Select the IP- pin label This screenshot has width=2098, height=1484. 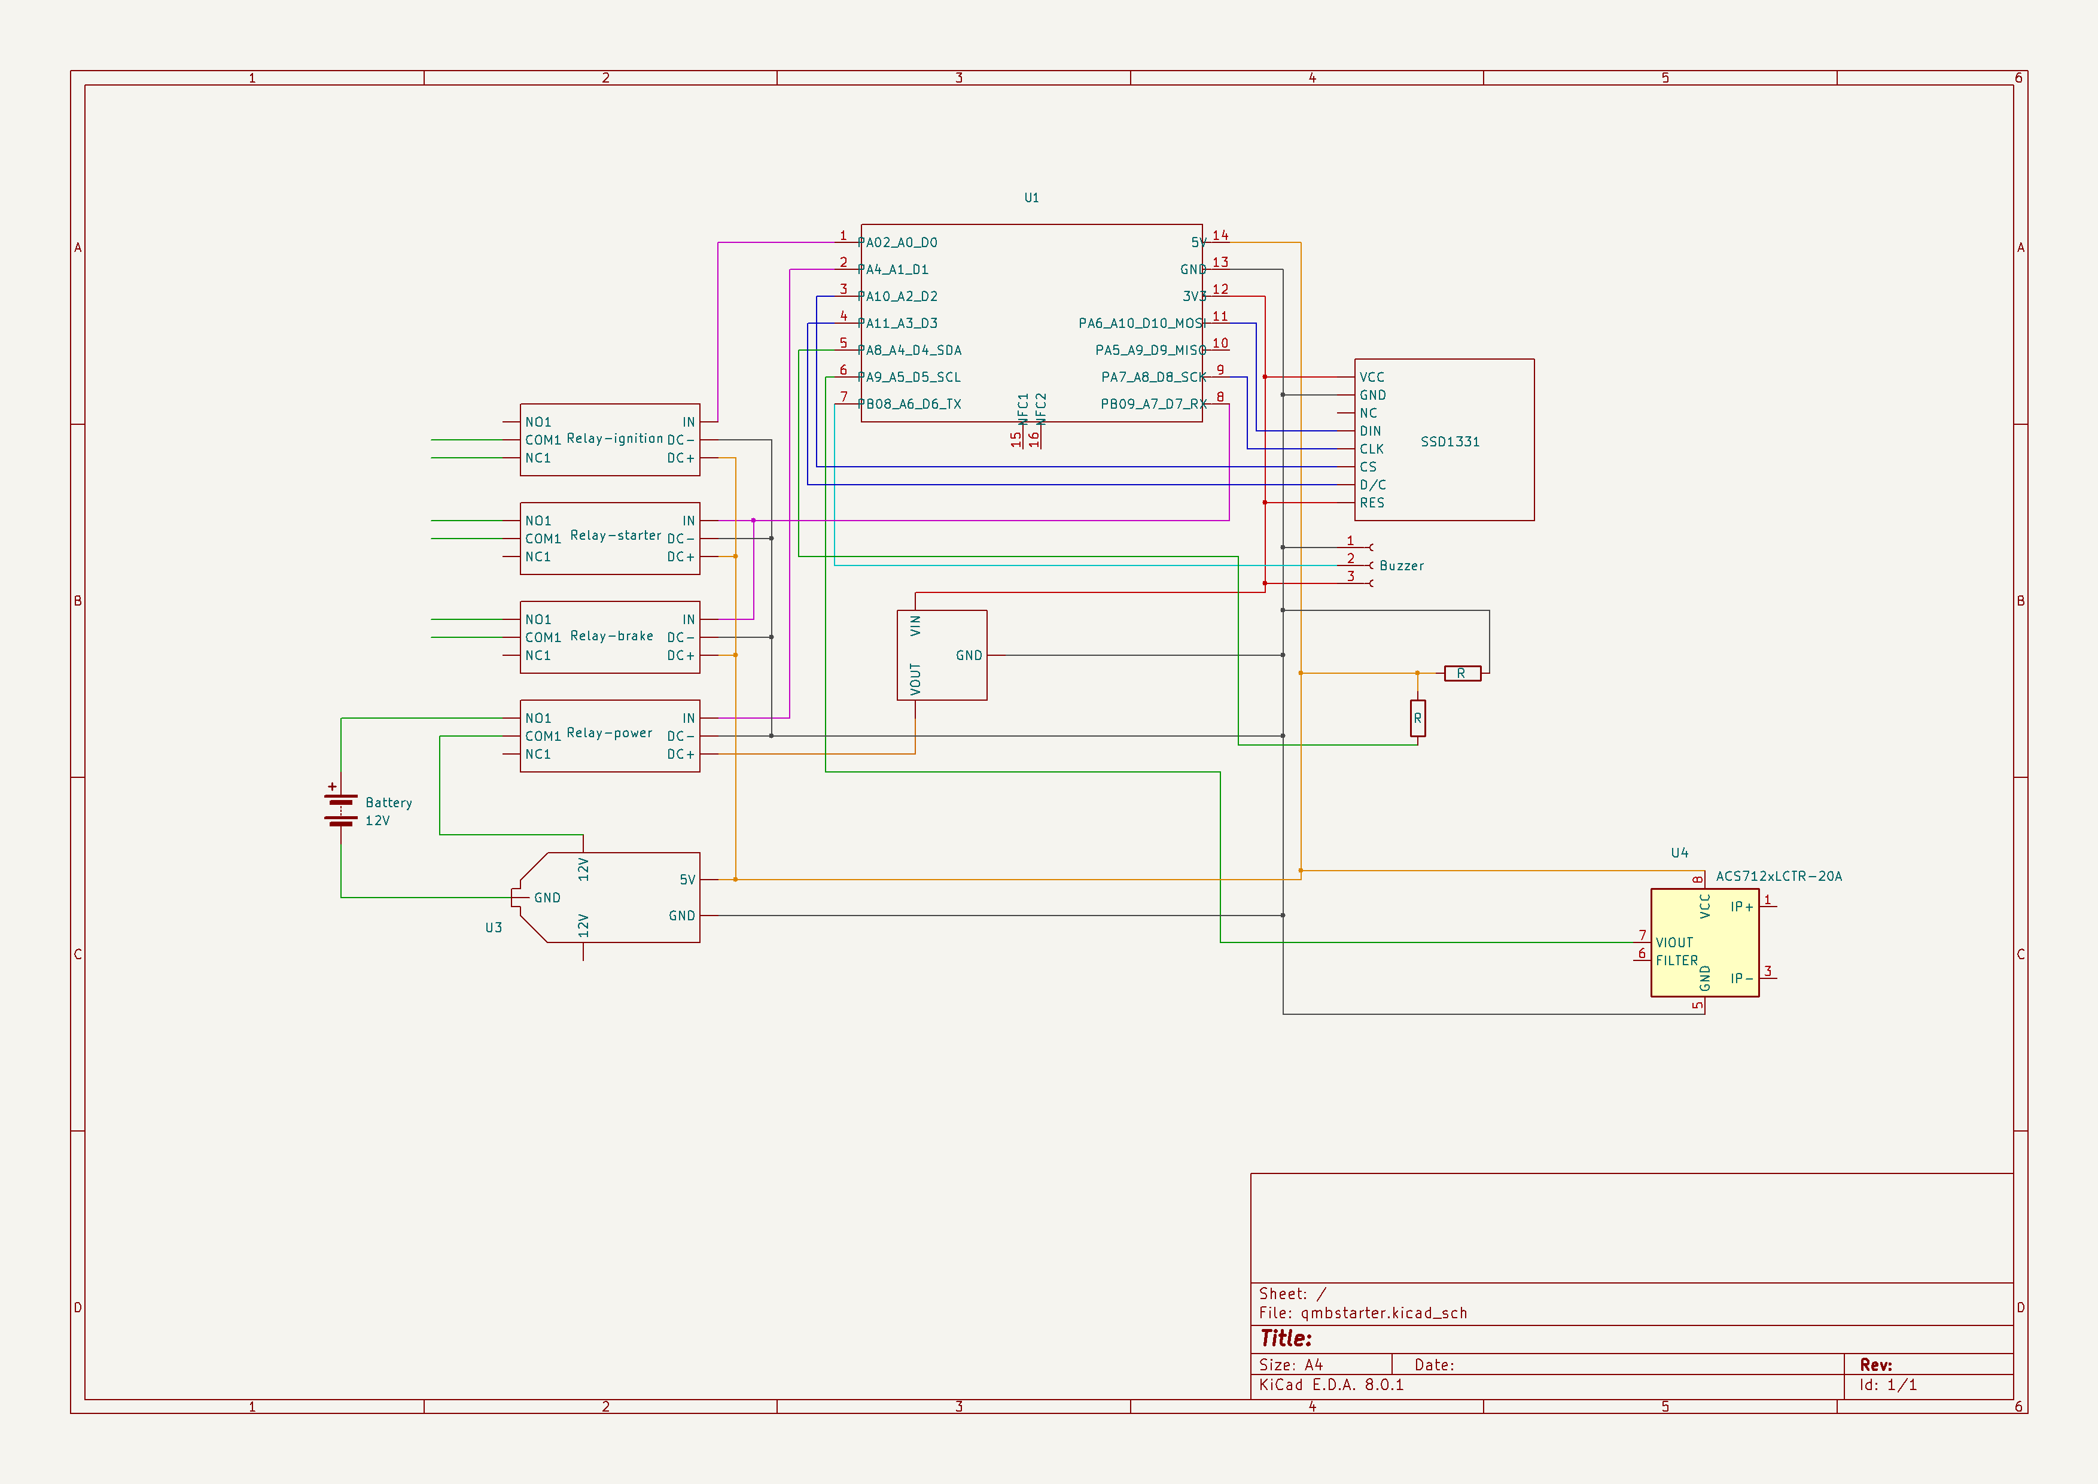[1741, 979]
